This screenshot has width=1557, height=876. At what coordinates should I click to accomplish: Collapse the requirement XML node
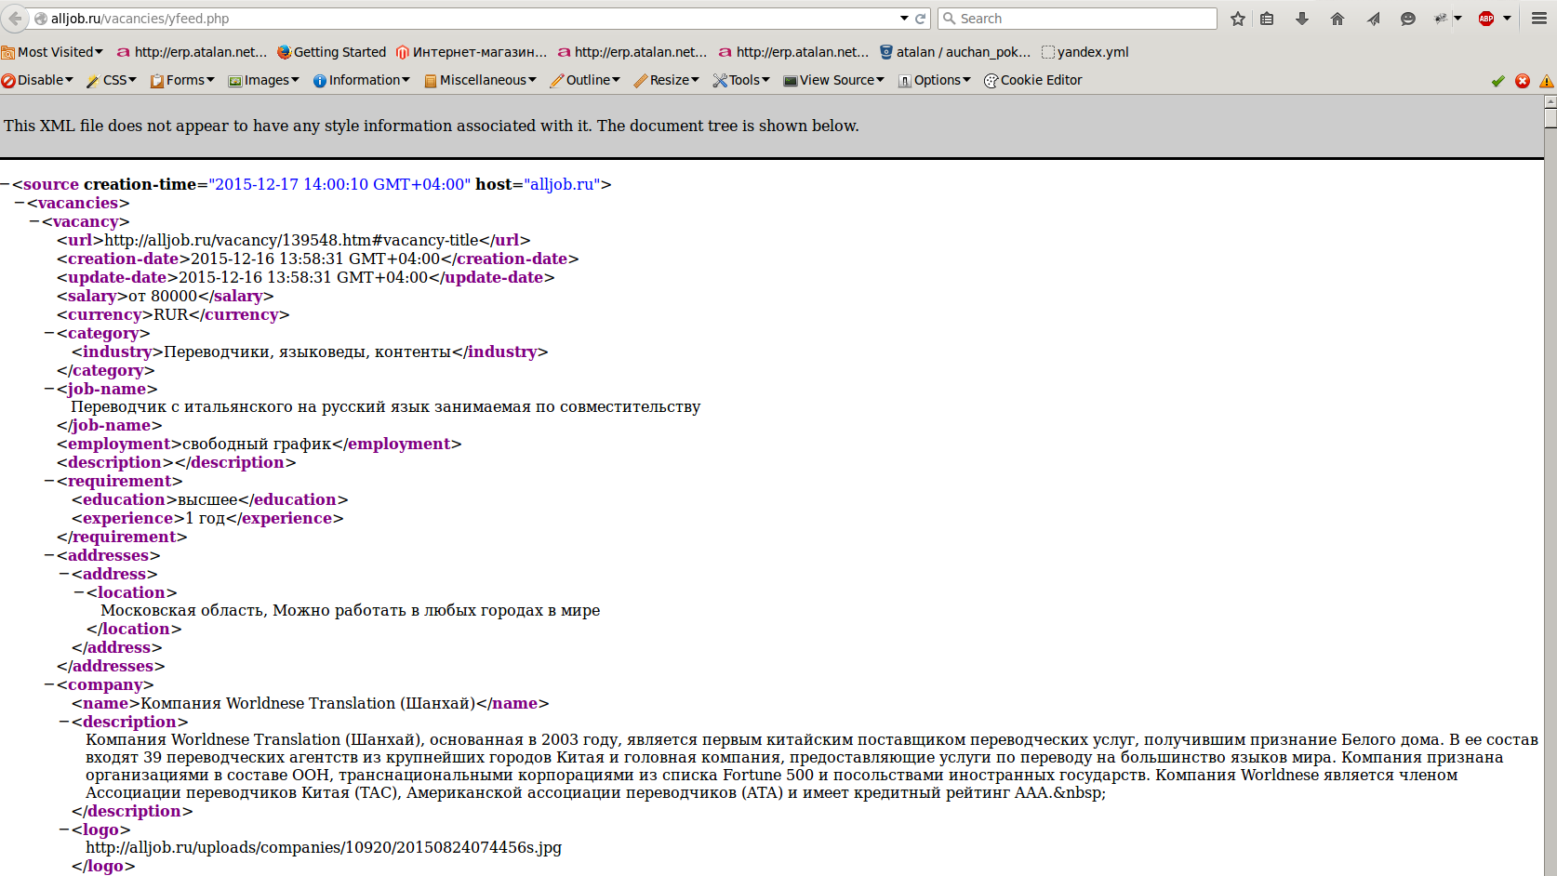click(49, 481)
